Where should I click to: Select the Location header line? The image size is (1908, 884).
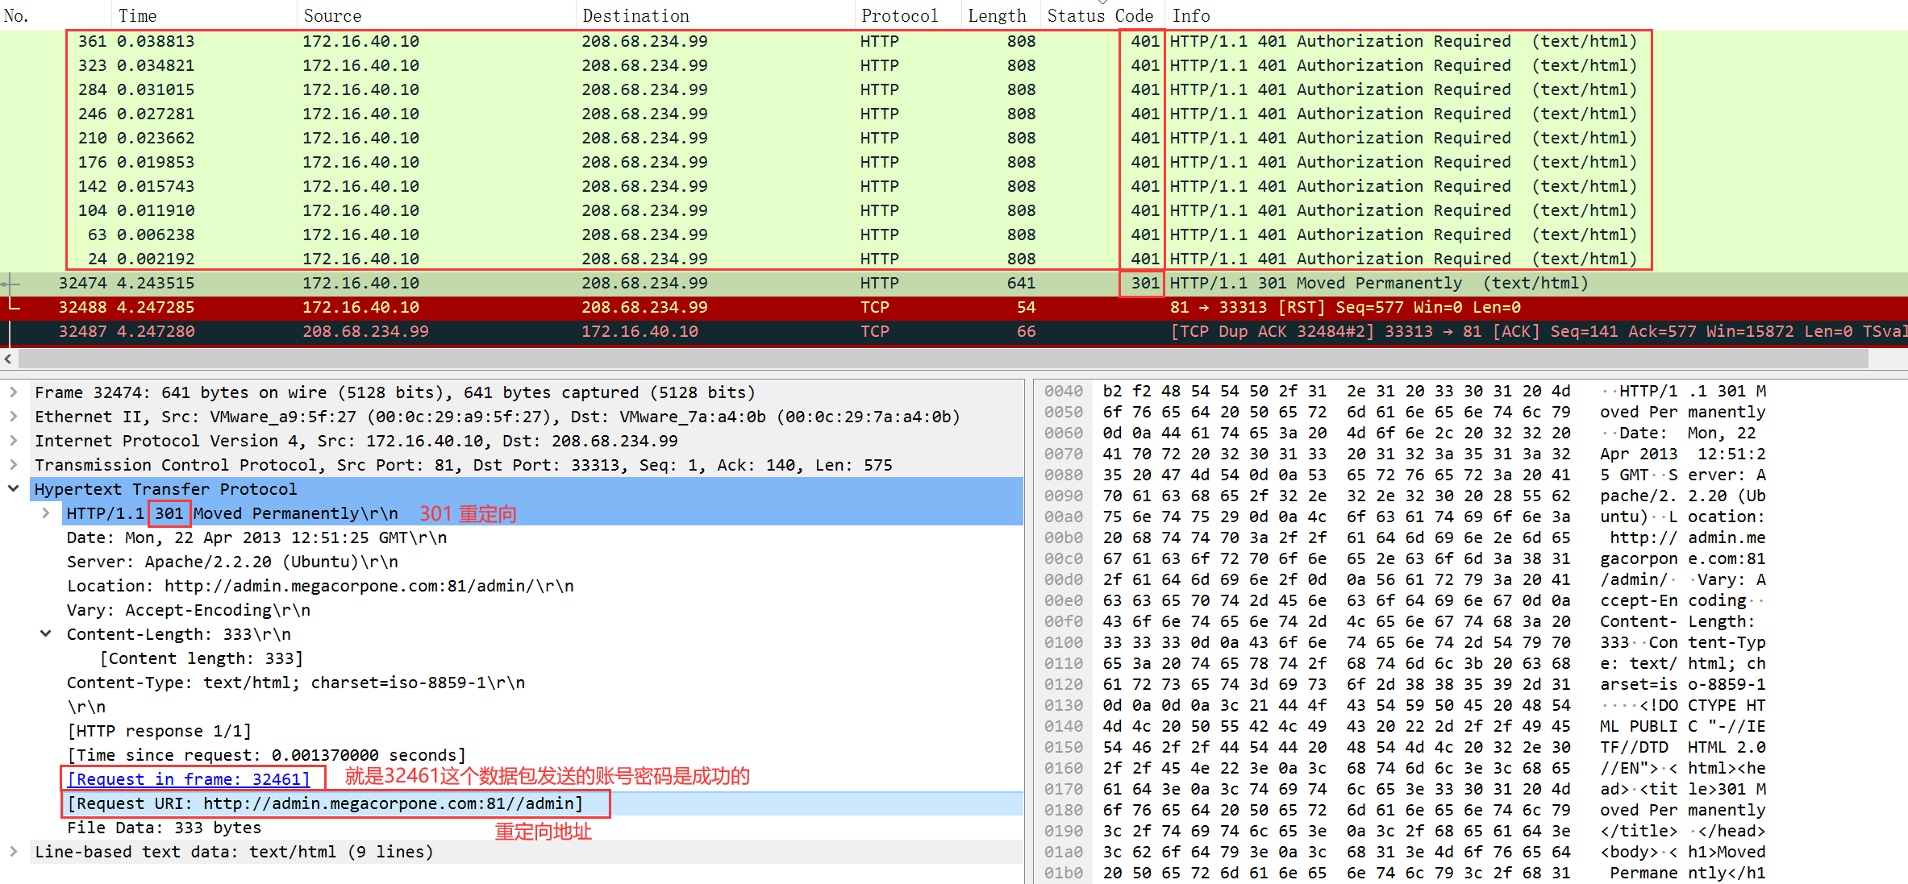[320, 586]
